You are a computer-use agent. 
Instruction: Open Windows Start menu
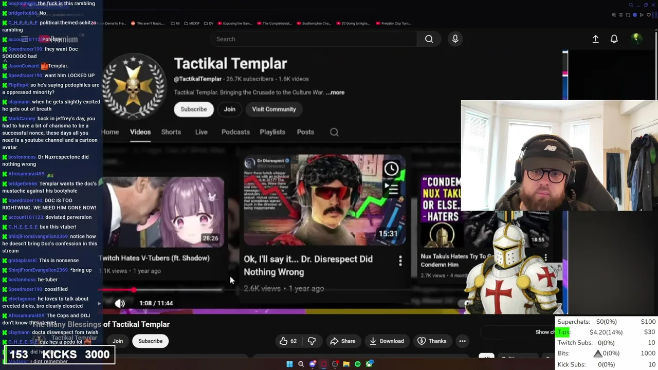coord(289,364)
